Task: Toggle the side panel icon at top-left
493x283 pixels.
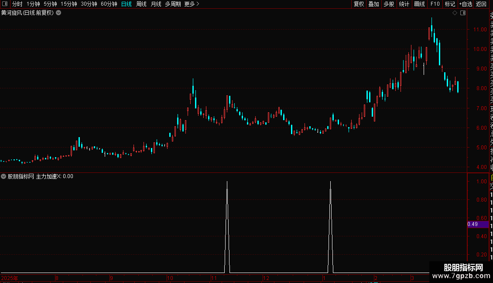Action: [5, 4]
